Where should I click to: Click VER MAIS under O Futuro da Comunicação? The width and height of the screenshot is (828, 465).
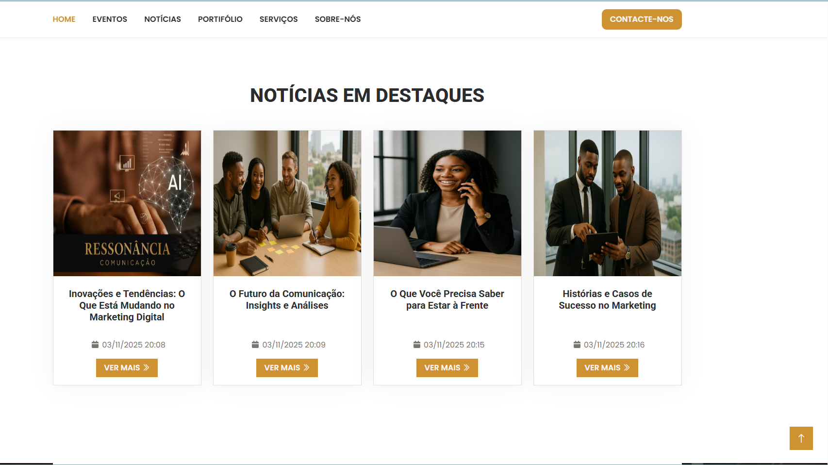click(287, 368)
